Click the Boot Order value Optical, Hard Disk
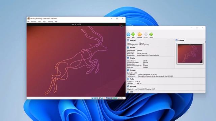Image resolution: width=216 pixels, height=121 pixels. [142, 54]
